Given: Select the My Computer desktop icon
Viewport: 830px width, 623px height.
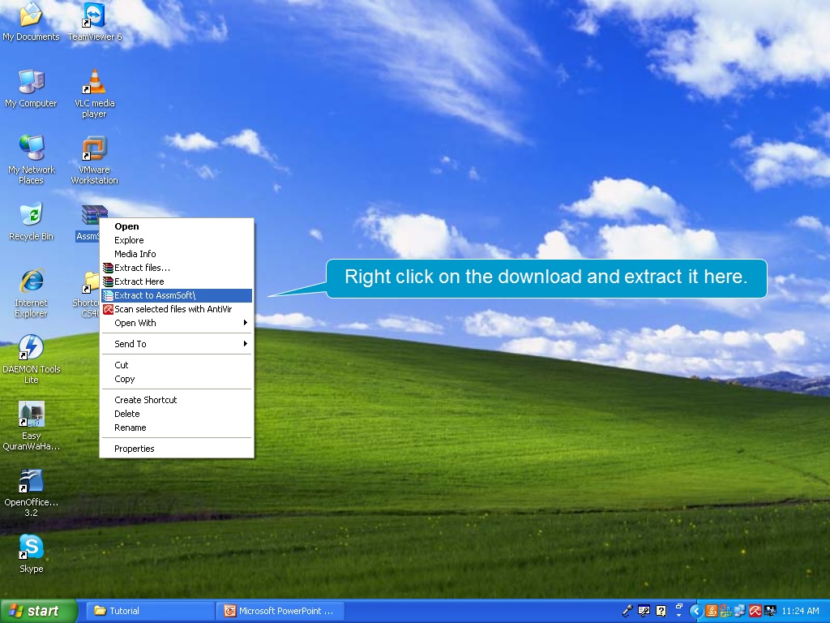Looking at the screenshot, I should [x=31, y=88].
